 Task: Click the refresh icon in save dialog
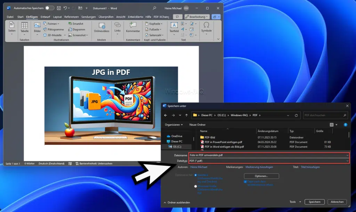pyautogui.click(x=296, y=115)
